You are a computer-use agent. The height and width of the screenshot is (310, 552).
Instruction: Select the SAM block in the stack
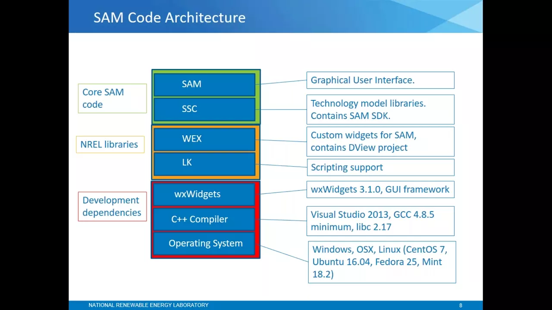pyautogui.click(x=204, y=84)
